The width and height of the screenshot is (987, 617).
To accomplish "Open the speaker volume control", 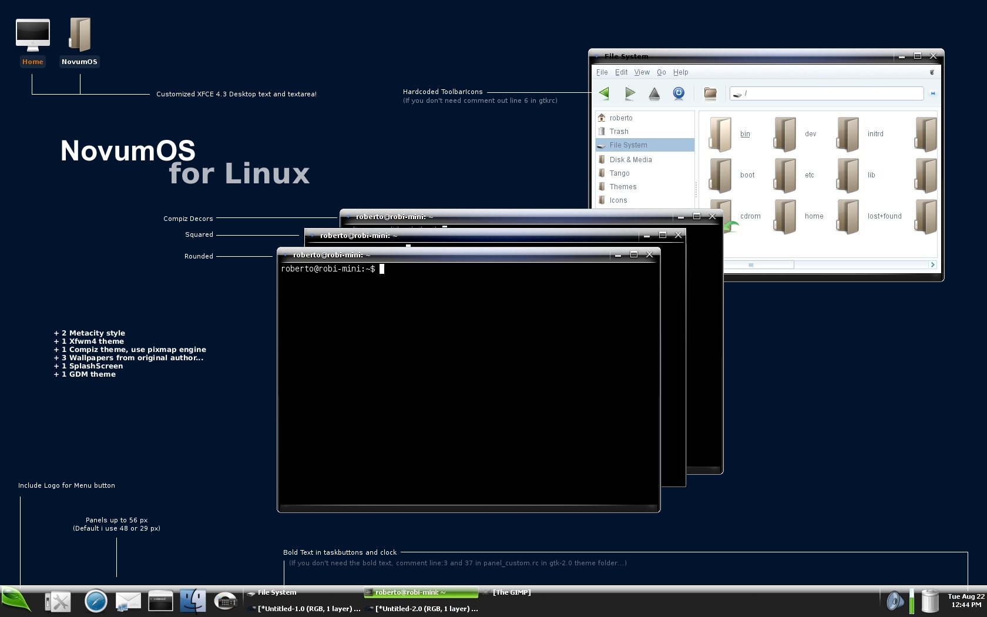I will (x=895, y=601).
